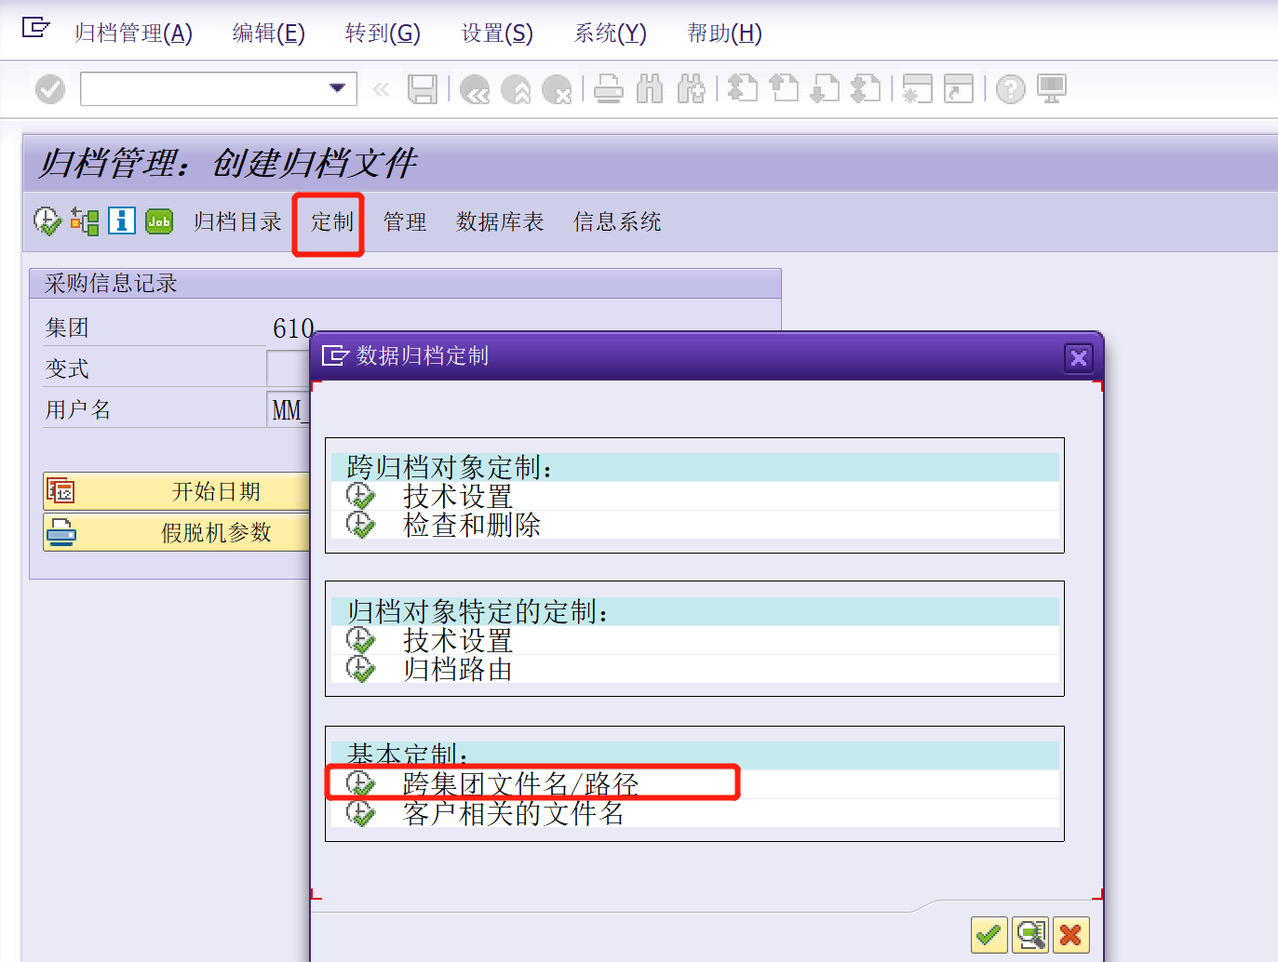Click the Next Page icon
This screenshot has width=1278, height=962.
(825, 89)
